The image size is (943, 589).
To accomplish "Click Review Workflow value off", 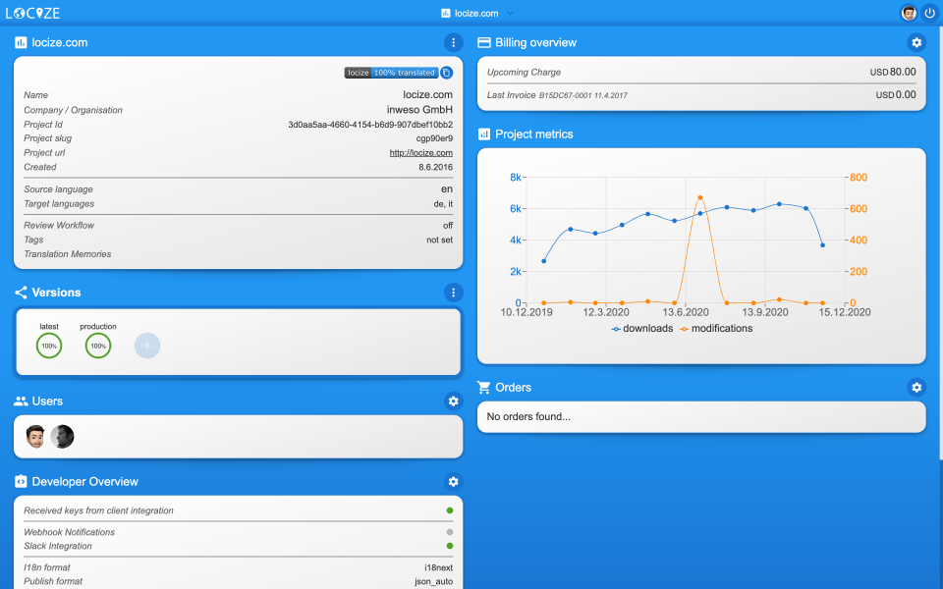I will point(448,226).
